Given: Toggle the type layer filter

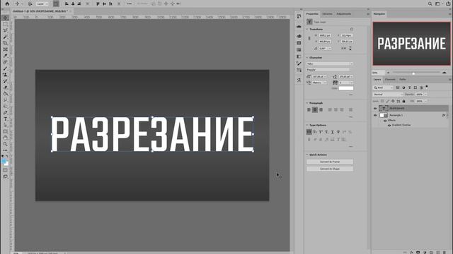Looking at the screenshot, I should pos(409,87).
